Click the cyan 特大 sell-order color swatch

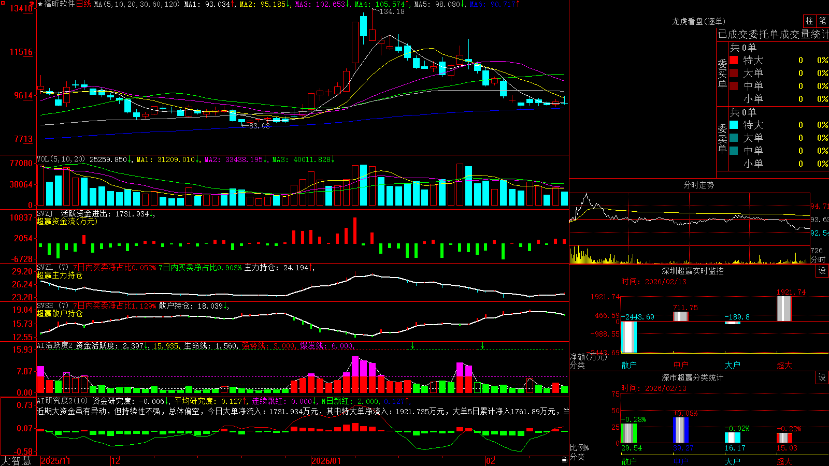(734, 125)
